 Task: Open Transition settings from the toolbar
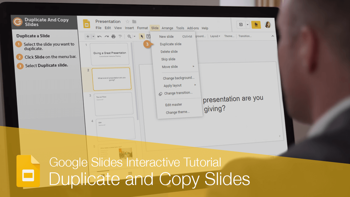[245, 36]
